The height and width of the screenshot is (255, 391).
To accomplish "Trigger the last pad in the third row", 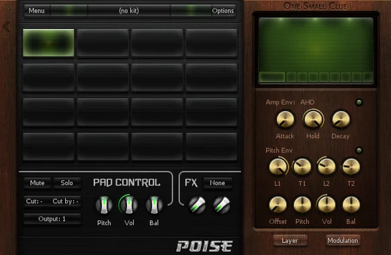I will 212,112.
